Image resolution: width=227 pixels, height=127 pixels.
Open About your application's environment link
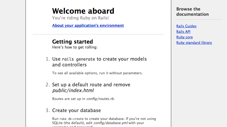pyautogui.click(x=88, y=25)
